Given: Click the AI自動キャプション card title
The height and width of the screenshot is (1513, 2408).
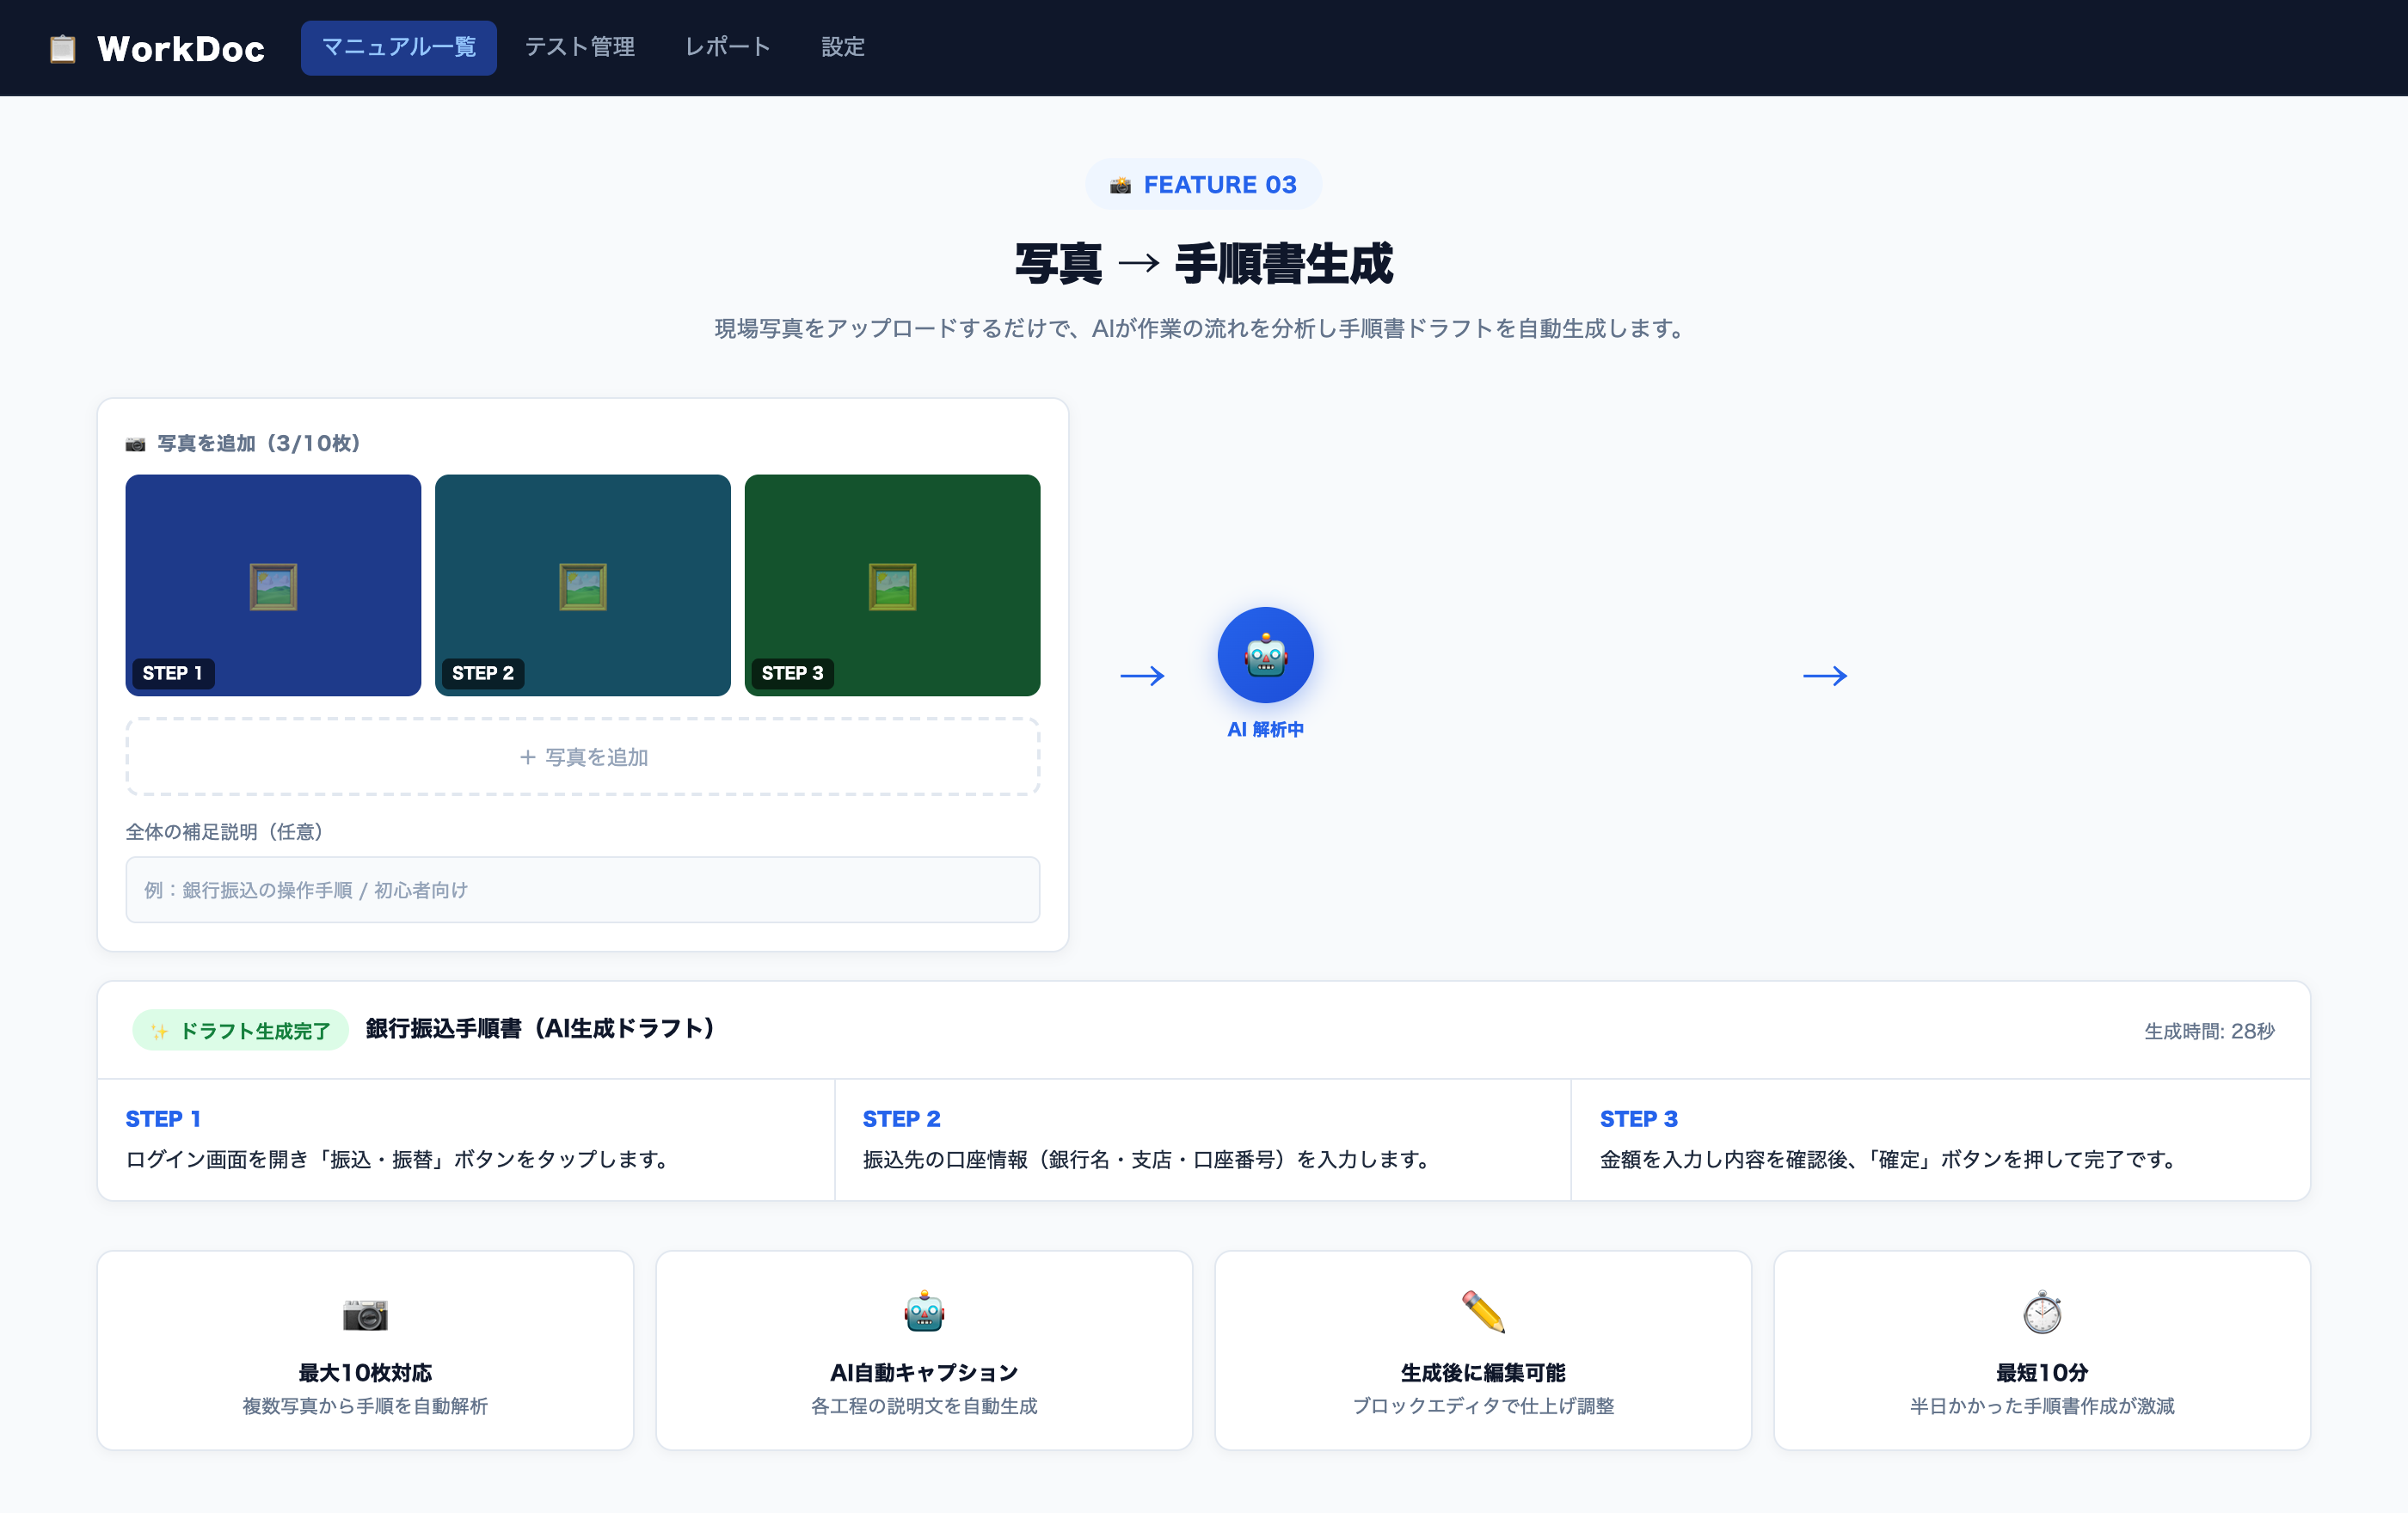Looking at the screenshot, I should pos(924,1372).
